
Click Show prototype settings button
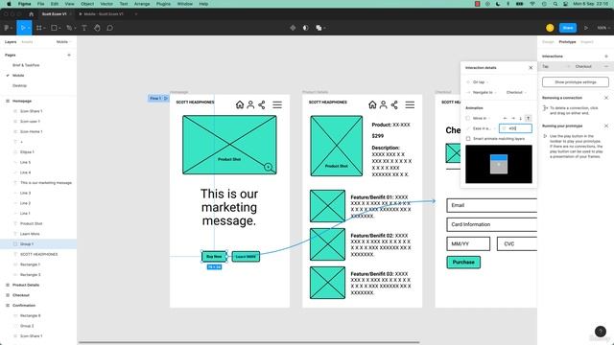point(576,82)
